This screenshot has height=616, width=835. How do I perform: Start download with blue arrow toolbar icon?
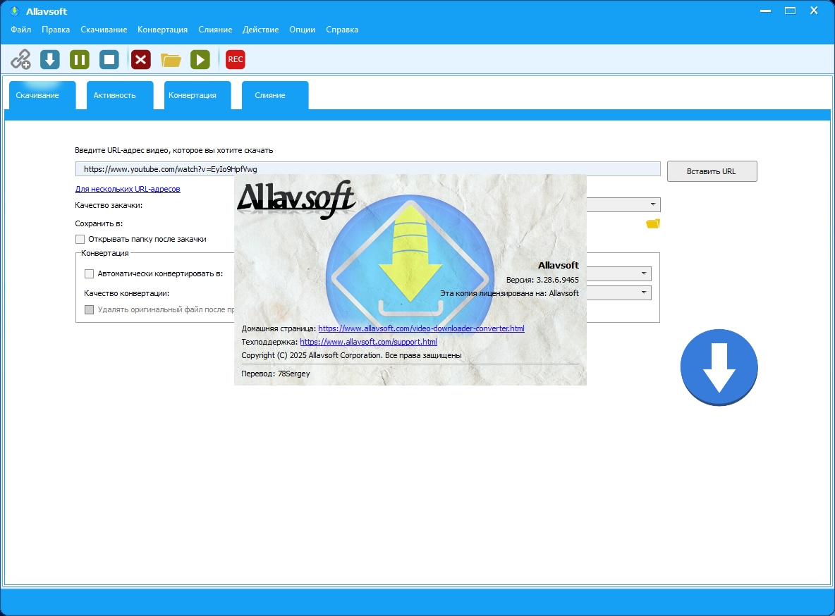50,59
